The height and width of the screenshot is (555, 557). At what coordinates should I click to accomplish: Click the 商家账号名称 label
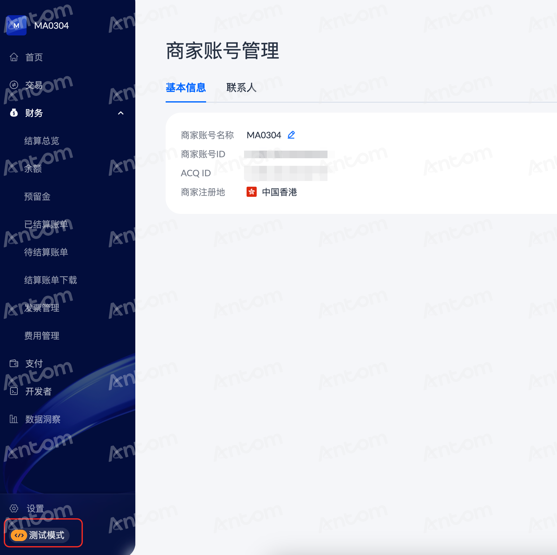(x=207, y=135)
